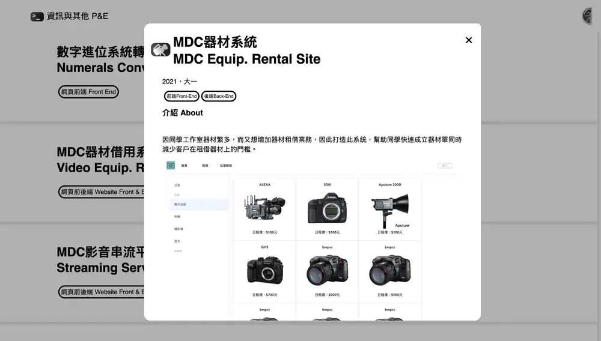This screenshot has width=601, height=341.
Task: Click the MDC器材借用系 heading text
Action: (x=100, y=152)
